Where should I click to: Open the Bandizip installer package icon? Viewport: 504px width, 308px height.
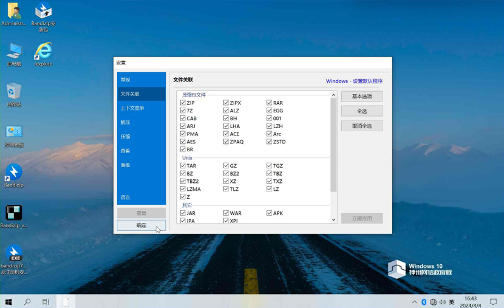pyautogui.click(x=43, y=17)
